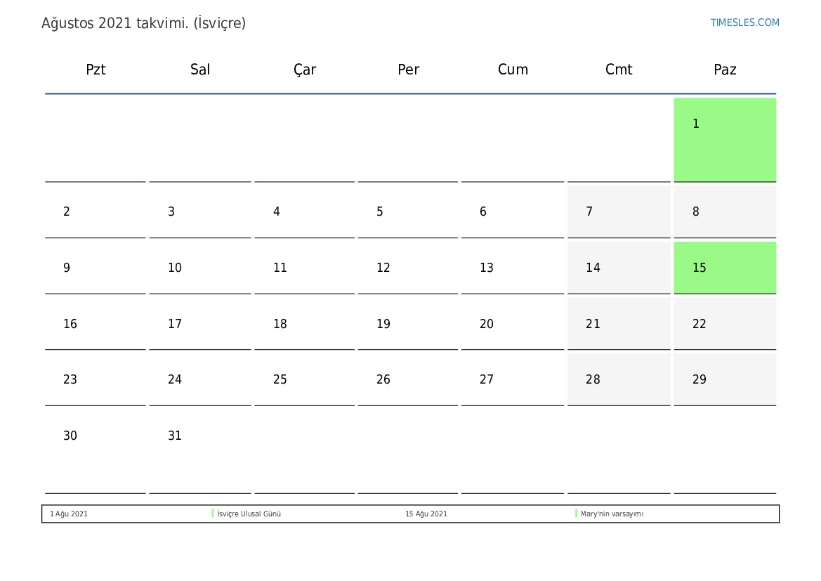
Task: Click the Çar weekday header
Action: point(305,70)
